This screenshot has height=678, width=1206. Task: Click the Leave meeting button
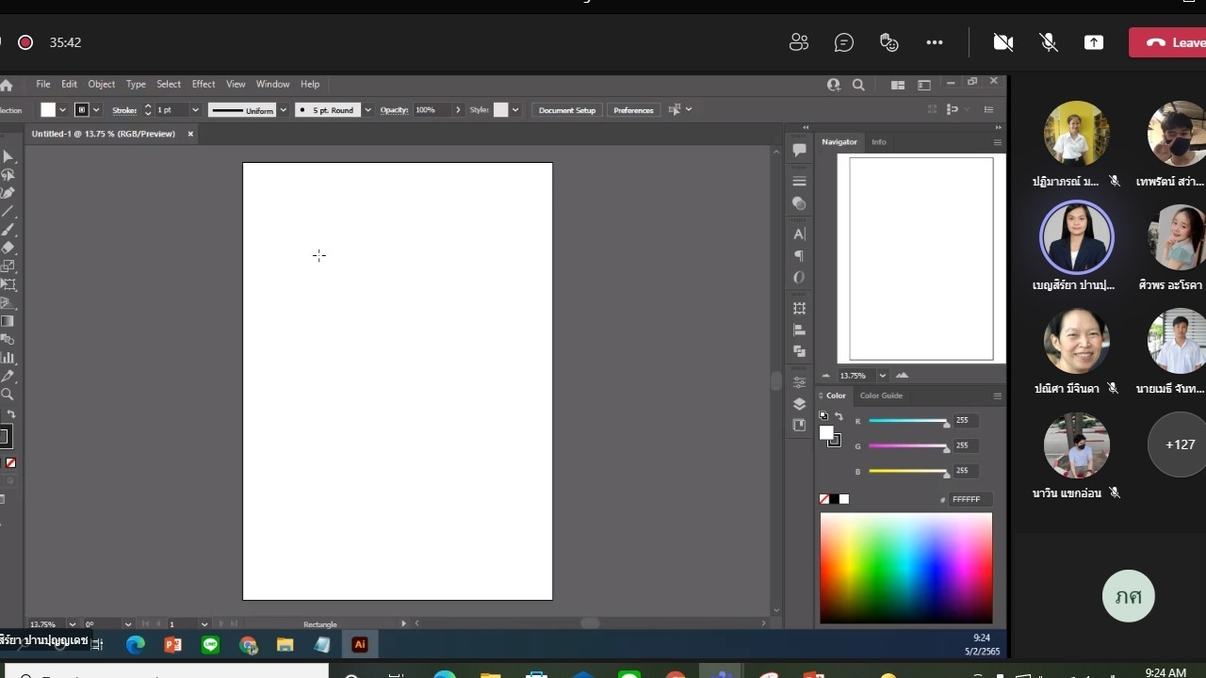tap(1168, 42)
